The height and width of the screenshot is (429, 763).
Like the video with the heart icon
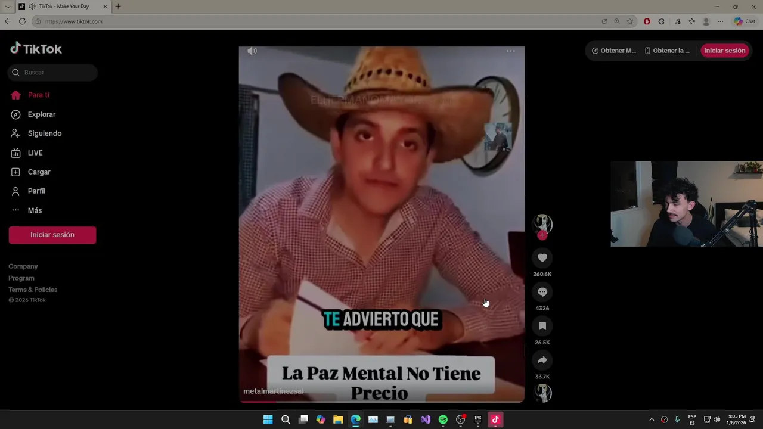[542, 258]
